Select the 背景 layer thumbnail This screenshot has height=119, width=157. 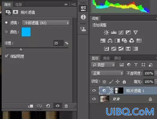104,99
